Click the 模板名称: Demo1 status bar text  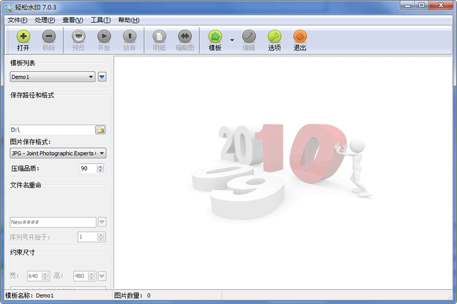click(x=30, y=295)
